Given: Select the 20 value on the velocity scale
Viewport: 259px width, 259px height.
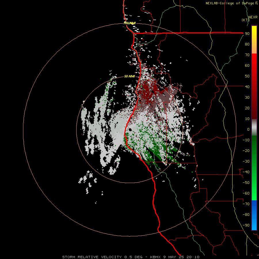Looking at the screenshot, I should pyautogui.click(x=247, y=108).
